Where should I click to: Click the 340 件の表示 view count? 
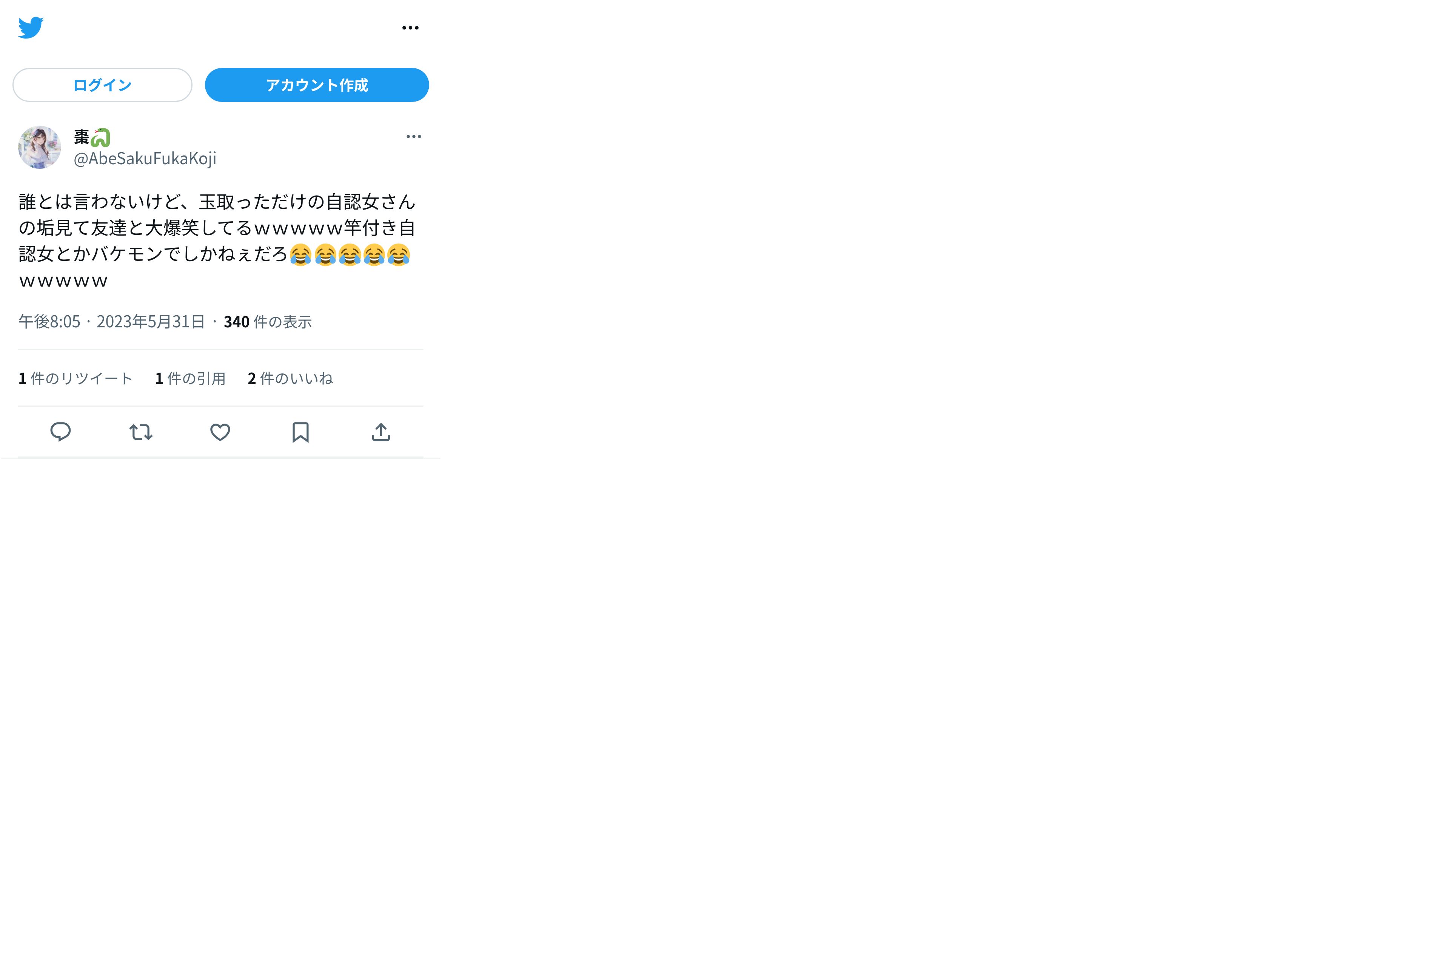pyautogui.click(x=268, y=322)
